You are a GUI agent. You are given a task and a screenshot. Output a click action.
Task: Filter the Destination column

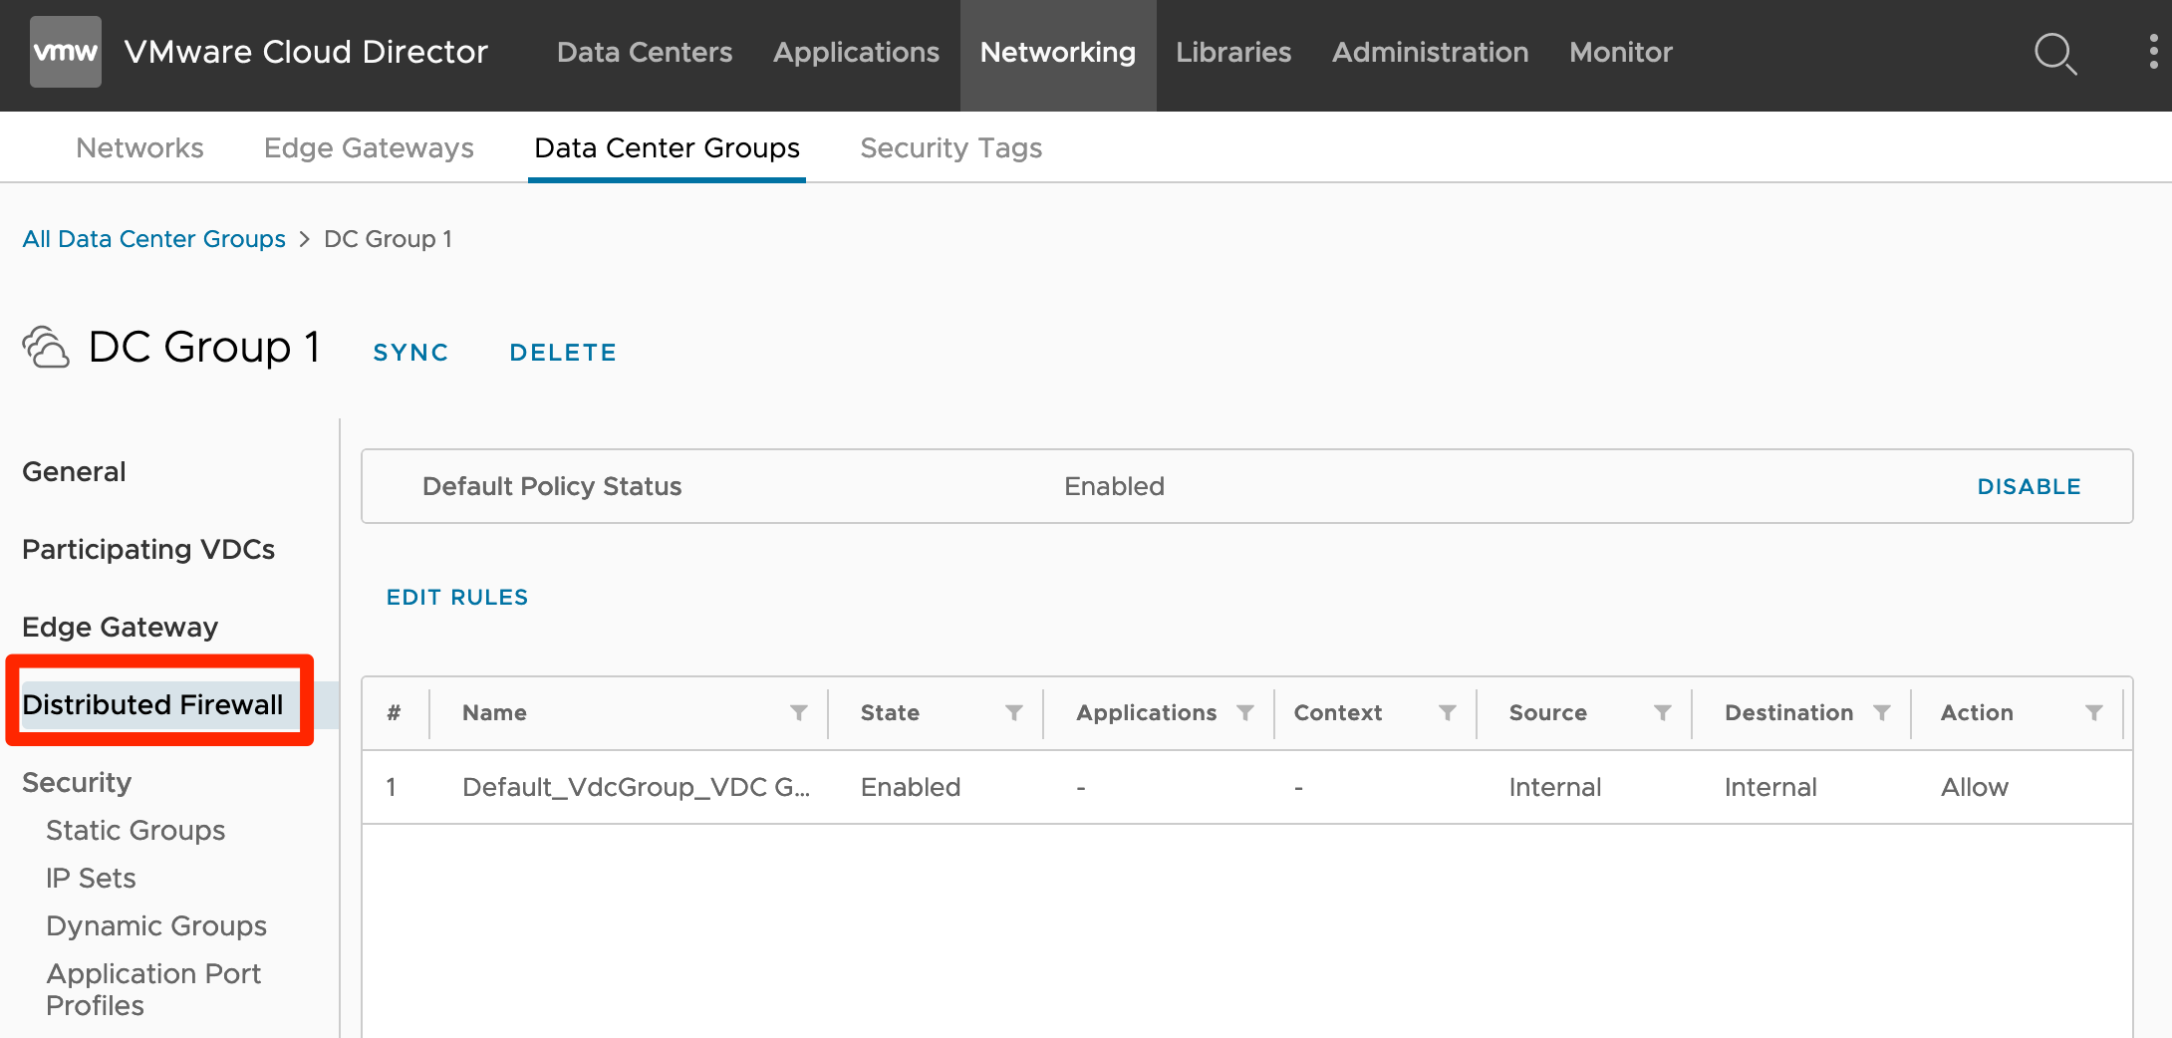(1882, 713)
